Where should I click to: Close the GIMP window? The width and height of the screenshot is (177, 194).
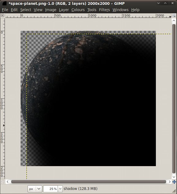tap(172, 3)
